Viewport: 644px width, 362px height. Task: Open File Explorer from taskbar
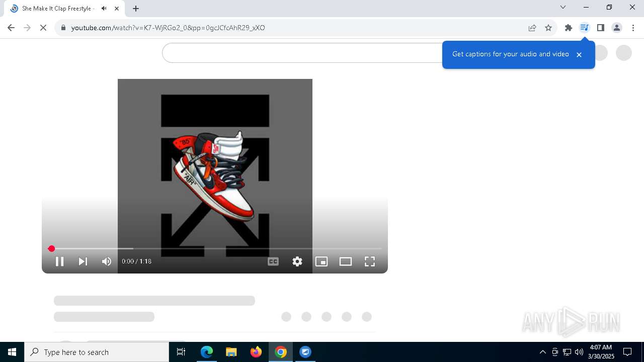pos(231,352)
